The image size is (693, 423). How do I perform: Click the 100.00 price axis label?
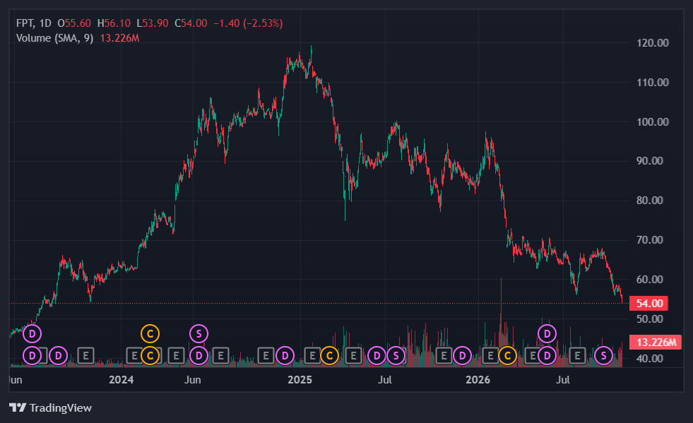pyautogui.click(x=652, y=121)
